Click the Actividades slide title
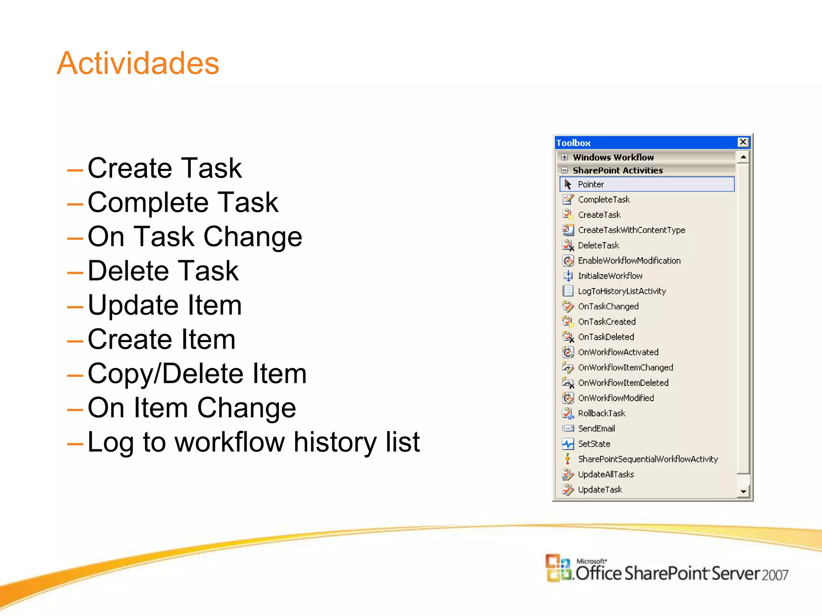 [138, 63]
